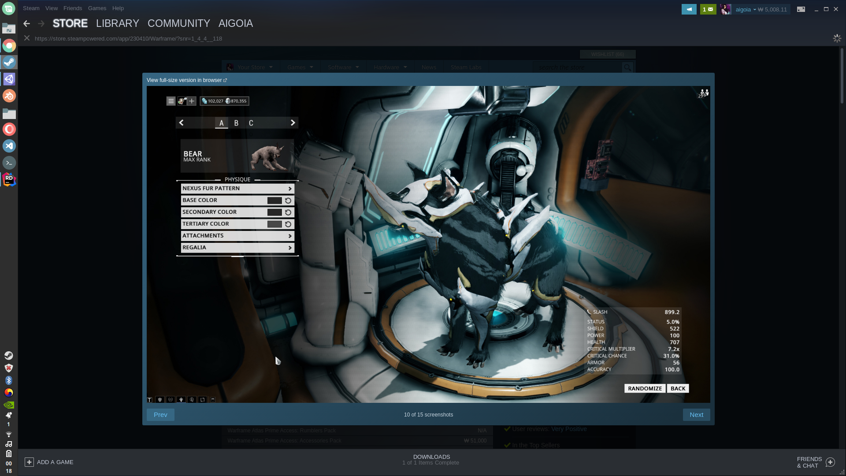The width and height of the screenshot is (846, 476).
Task: Click the Next screenshot button
Action: pos(696,415)
